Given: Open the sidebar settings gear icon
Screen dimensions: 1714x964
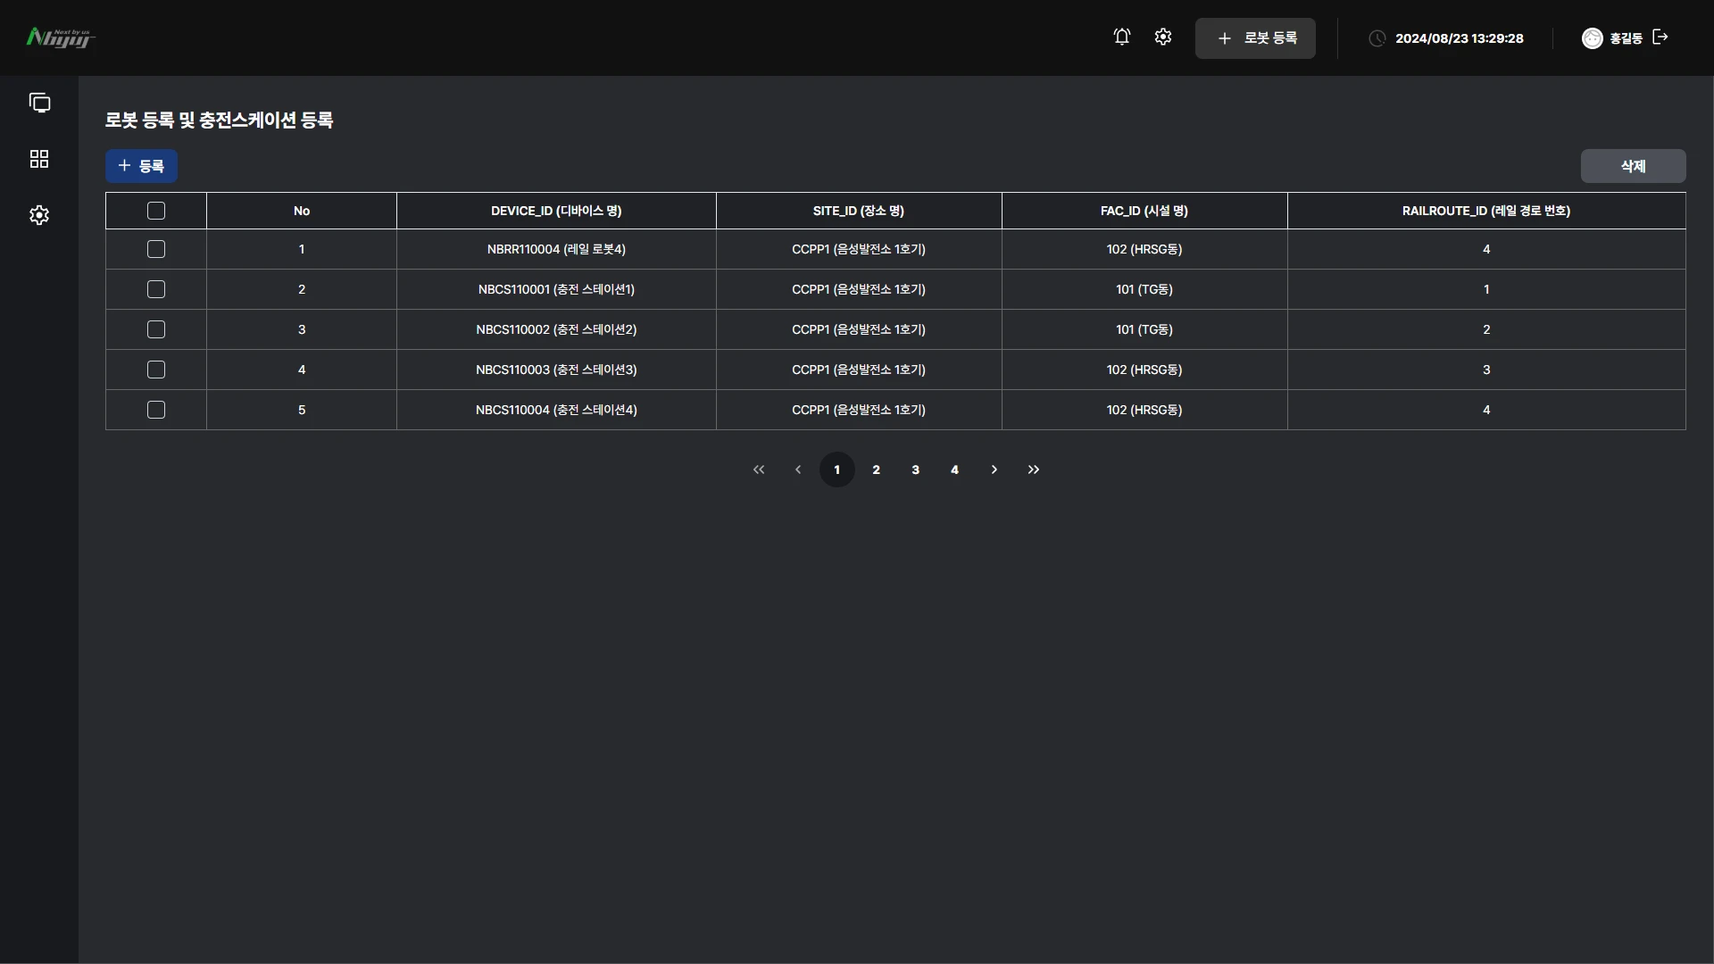Looking at the screenshot, I should pyautogui.click(x=39, y=215).
